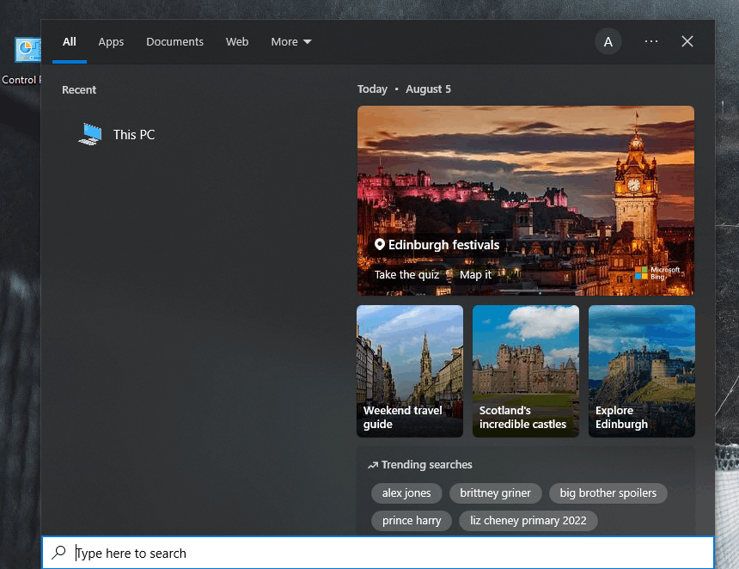Focus the Type here to search box
Screen dimensions: 739x569
pyautogui.click(x=378, y=553)
